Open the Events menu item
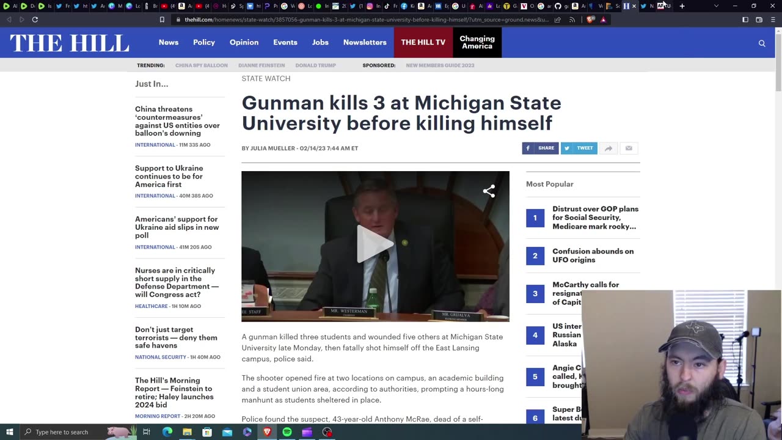The height and width of the screenshot is (440, 782). pyautogui.click(x=285, y=42)
